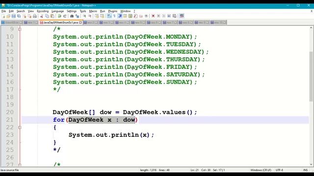Screen dimensions: 314x176
Task: Create a new document with New icon
Action: (x=3, y=16)
